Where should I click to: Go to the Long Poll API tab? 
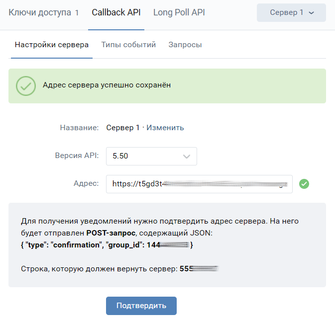click(179, 13)
